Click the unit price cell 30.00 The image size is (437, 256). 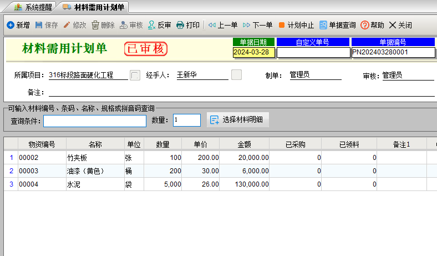tap(201, 171)
